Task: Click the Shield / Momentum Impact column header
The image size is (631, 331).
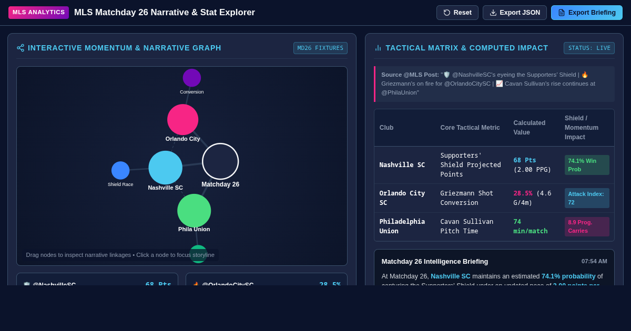Action: pyautogui.click(x=582, y=128)
